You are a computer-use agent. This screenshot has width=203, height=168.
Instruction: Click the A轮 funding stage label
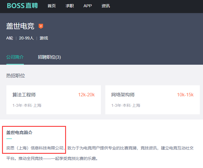(x=10, y=38)
